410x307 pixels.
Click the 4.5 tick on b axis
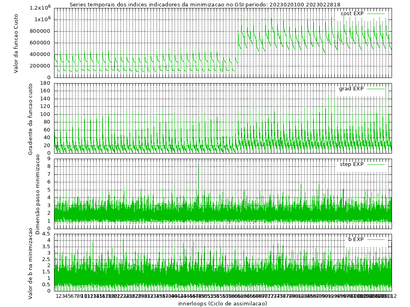(x=46, y=234)
